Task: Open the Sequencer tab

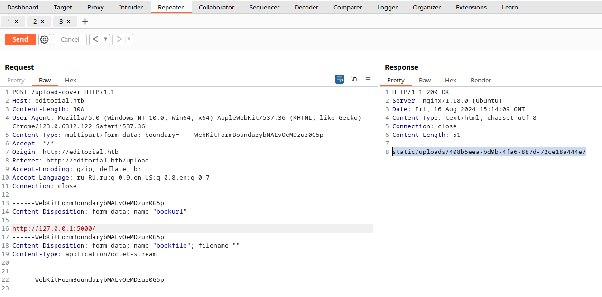Action: coord(264,7)
